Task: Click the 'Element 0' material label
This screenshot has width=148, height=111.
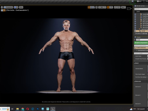Action: tap(138, 87)
